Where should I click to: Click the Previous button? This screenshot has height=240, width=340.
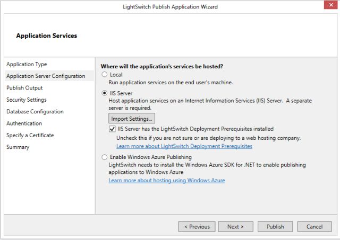click(x=197, y=227)
